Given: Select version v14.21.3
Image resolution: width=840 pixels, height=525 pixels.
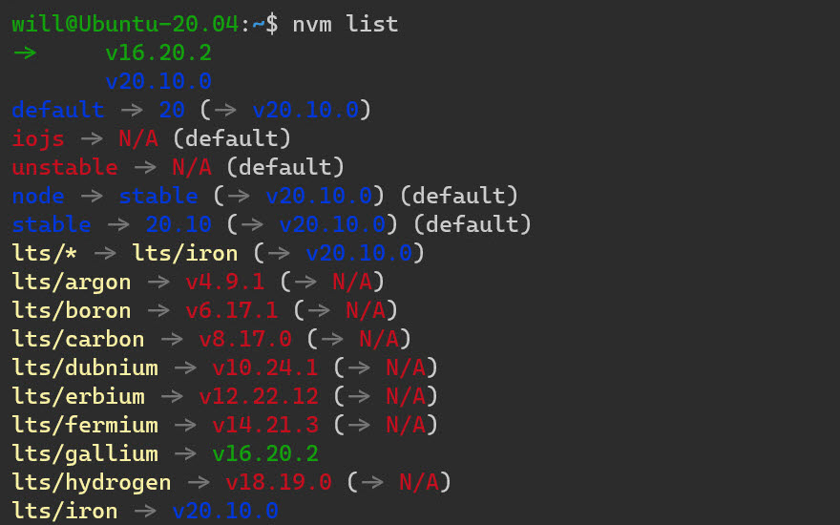Looking at the screenshot, I should [x=265, y=426].
